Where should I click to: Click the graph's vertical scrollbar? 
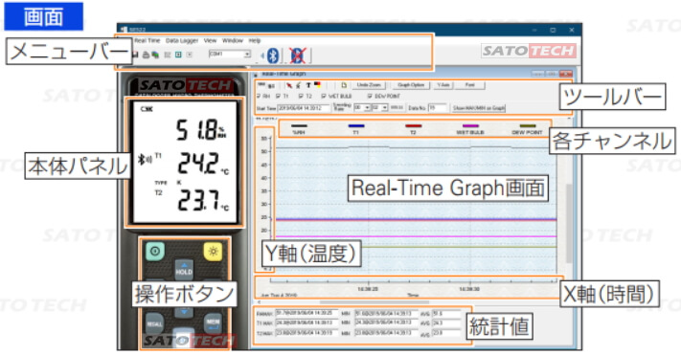pos(569,223)
